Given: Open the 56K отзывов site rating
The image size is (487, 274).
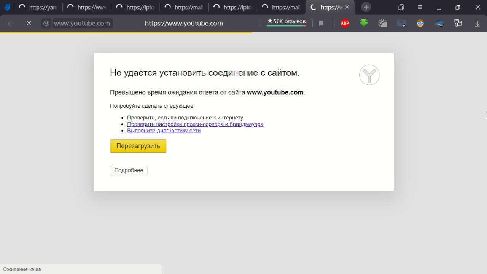Looking at the screenshot, I should (x=286, y=22).
